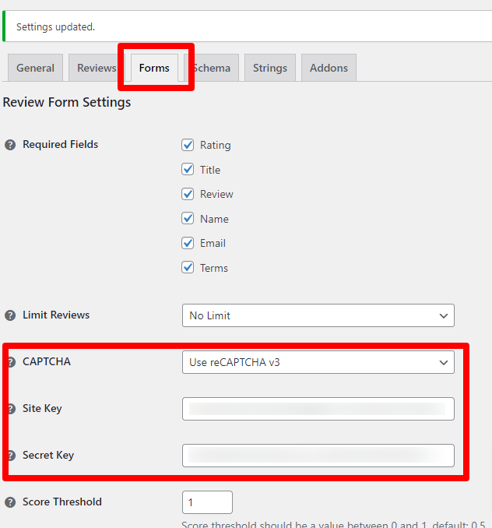
Task: Click help icon beside Limit Reviews
Action: [x=10, y=315]
